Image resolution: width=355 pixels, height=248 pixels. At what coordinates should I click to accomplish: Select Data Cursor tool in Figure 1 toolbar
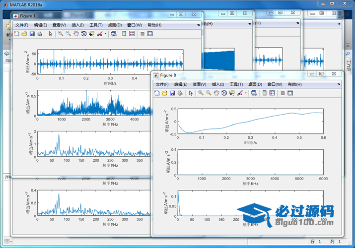point(91,34)
